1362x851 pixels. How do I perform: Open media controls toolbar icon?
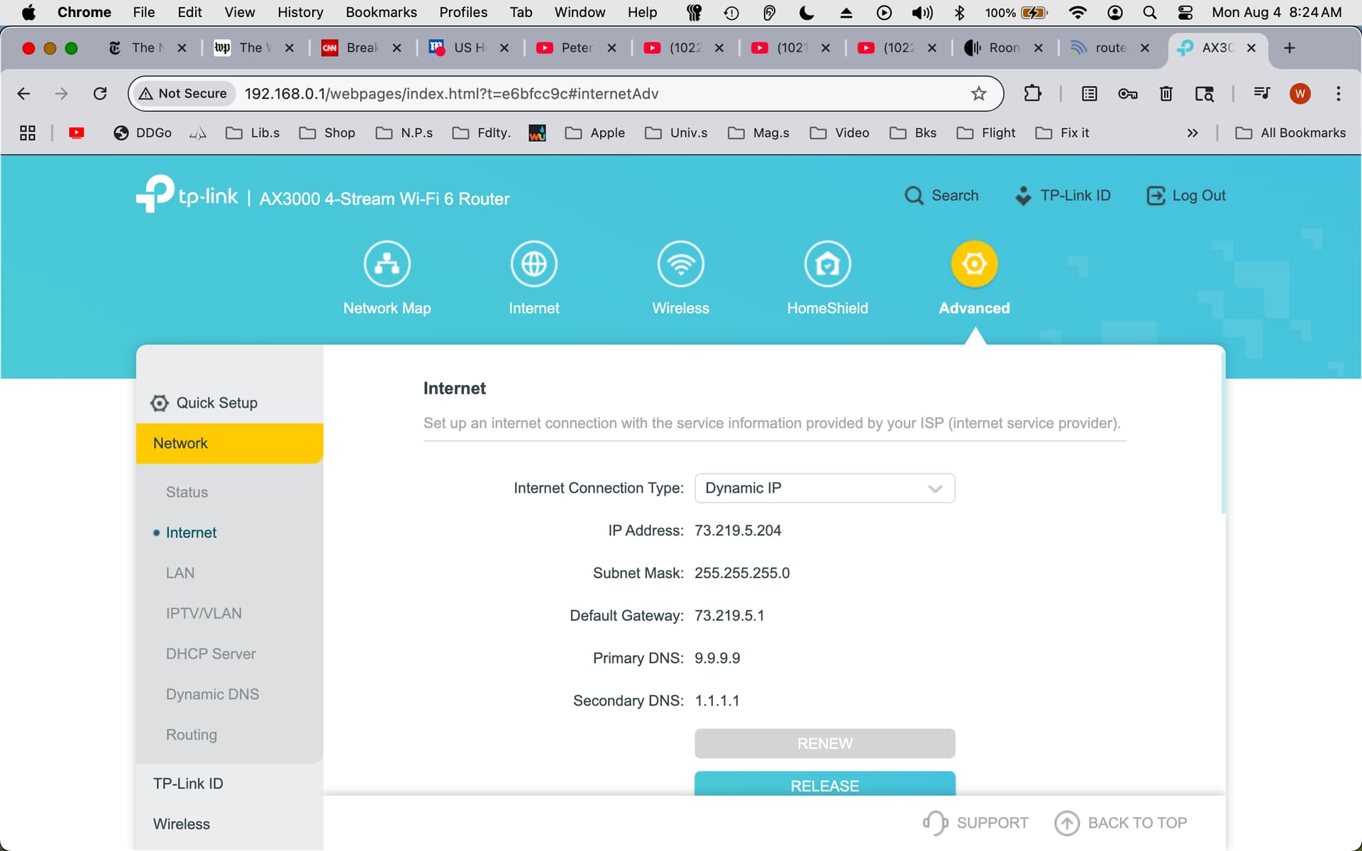(1261, 94)
